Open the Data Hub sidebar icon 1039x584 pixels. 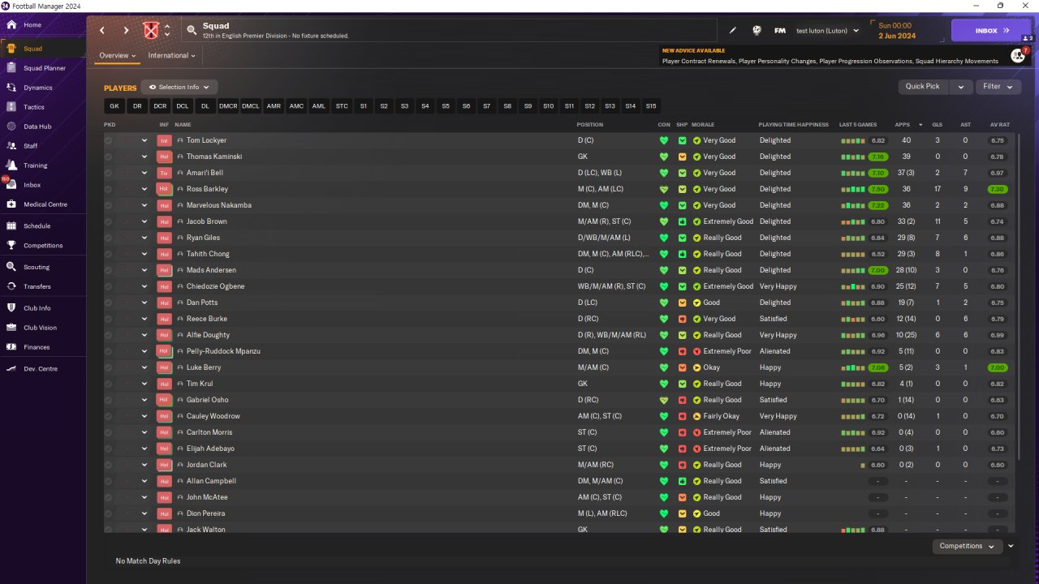(11, 127)
